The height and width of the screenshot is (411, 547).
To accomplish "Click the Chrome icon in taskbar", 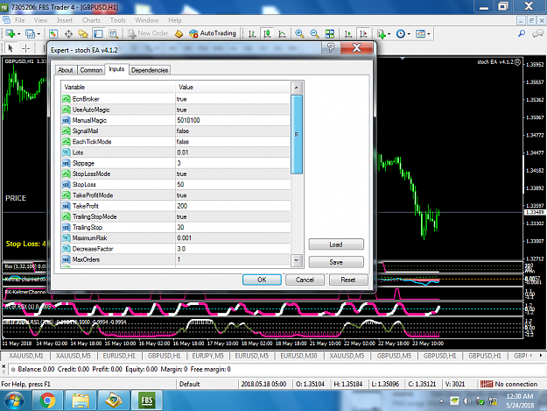I will [x=47, y=400].
